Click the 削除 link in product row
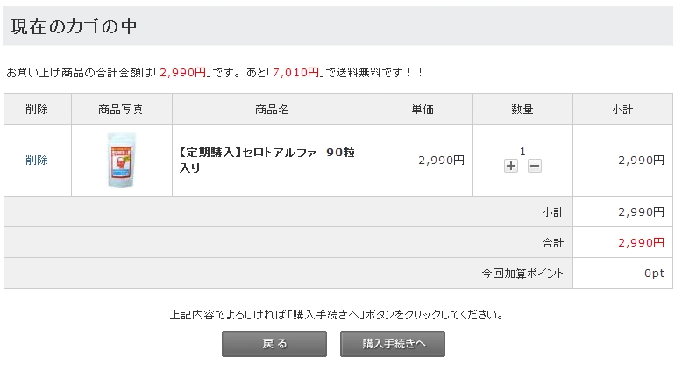The image size is (682, 372). (x=37, y=161)
